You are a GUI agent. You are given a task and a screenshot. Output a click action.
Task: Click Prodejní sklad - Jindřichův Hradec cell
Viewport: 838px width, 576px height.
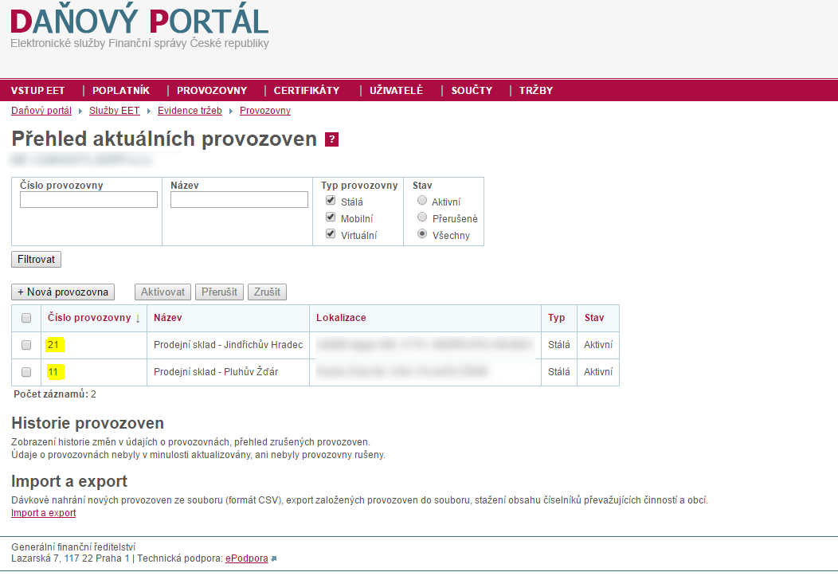(228, 345)
